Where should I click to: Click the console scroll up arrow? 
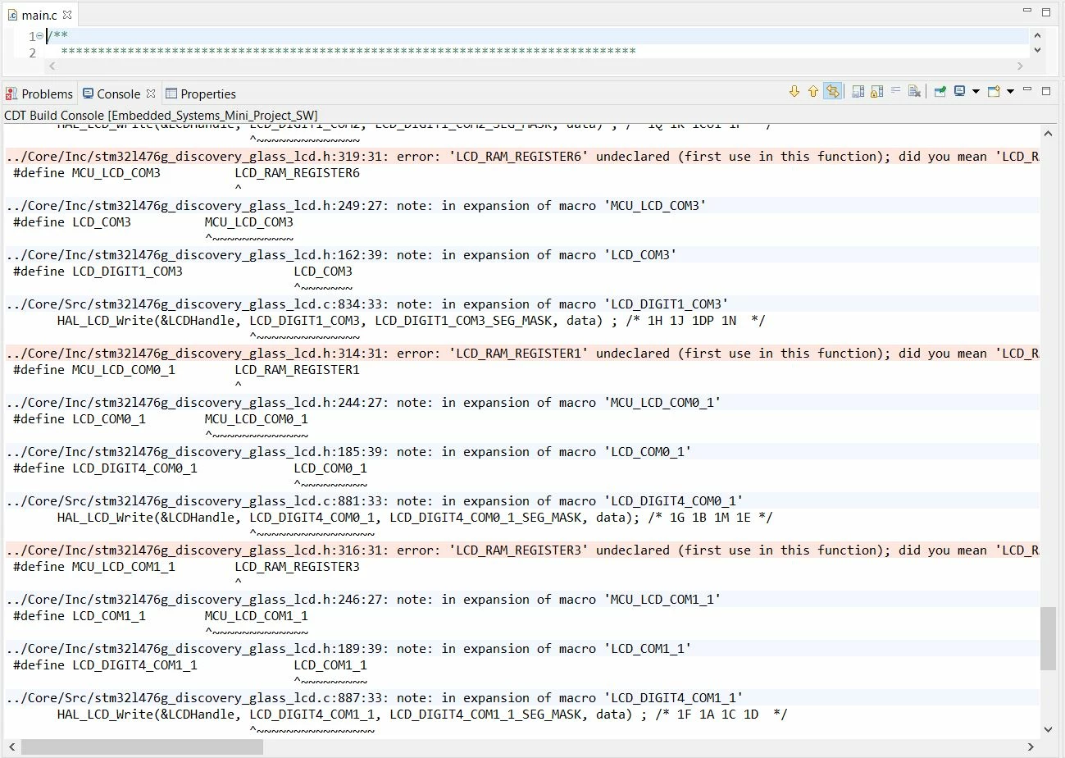click(x=1048, y=132)
